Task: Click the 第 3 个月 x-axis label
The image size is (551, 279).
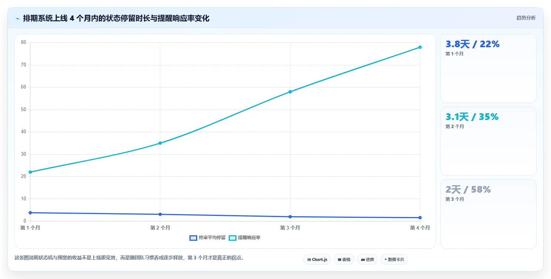Action: (290, 228)
